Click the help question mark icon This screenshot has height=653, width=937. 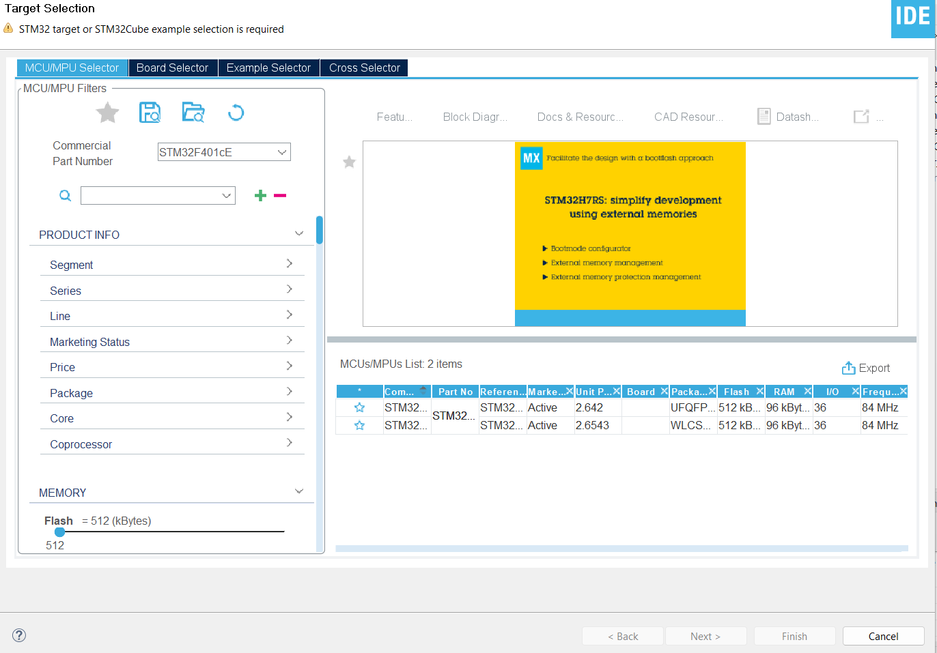point(19,635)
